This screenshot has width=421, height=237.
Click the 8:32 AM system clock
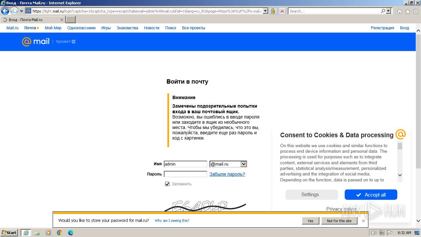pos(404,233)
